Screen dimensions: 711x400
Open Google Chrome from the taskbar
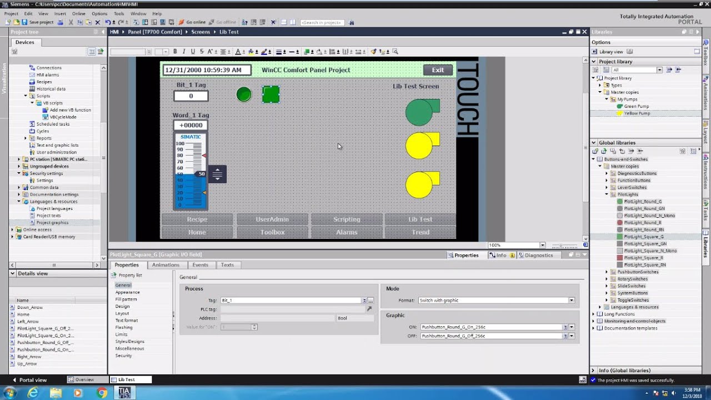102,393
